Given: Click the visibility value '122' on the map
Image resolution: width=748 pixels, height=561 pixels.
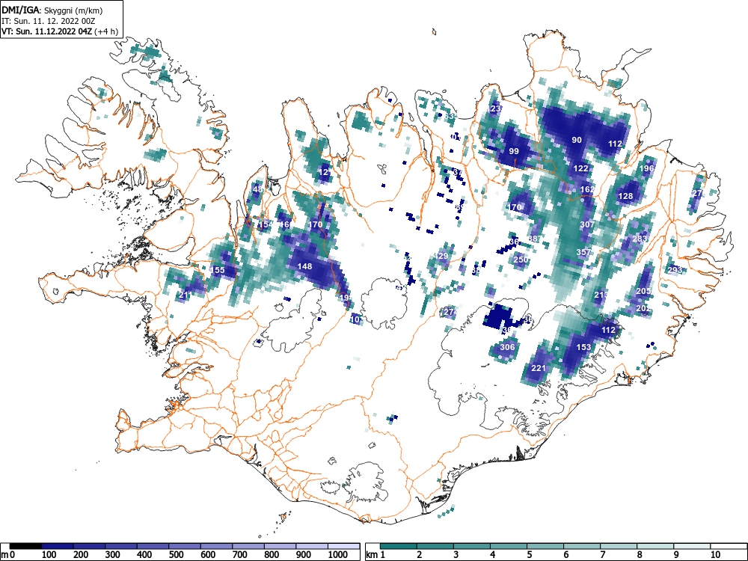Looking at the screenshot, I should click(580, 168).
